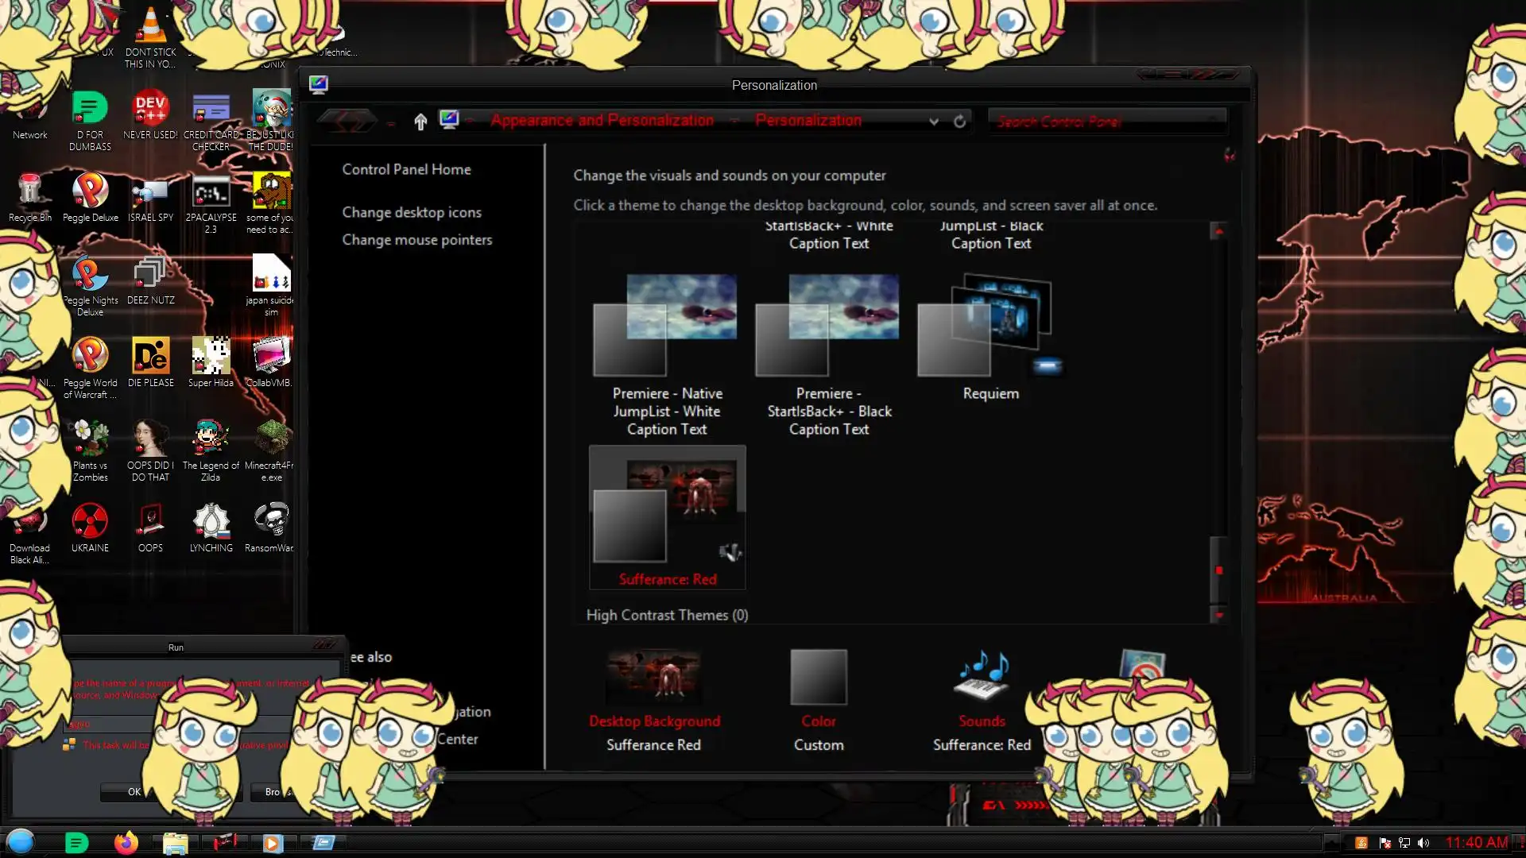The width and height of the screenshot is (1526, 858).
Task: Click the Personalization breadcrumb item
Action: [808, 121]
